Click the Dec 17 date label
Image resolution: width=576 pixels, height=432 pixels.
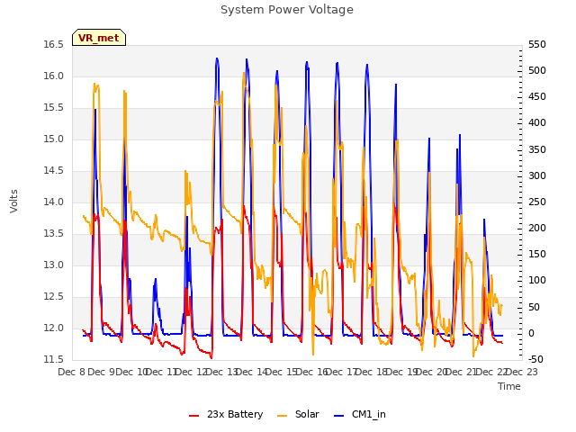coord(342,372)
